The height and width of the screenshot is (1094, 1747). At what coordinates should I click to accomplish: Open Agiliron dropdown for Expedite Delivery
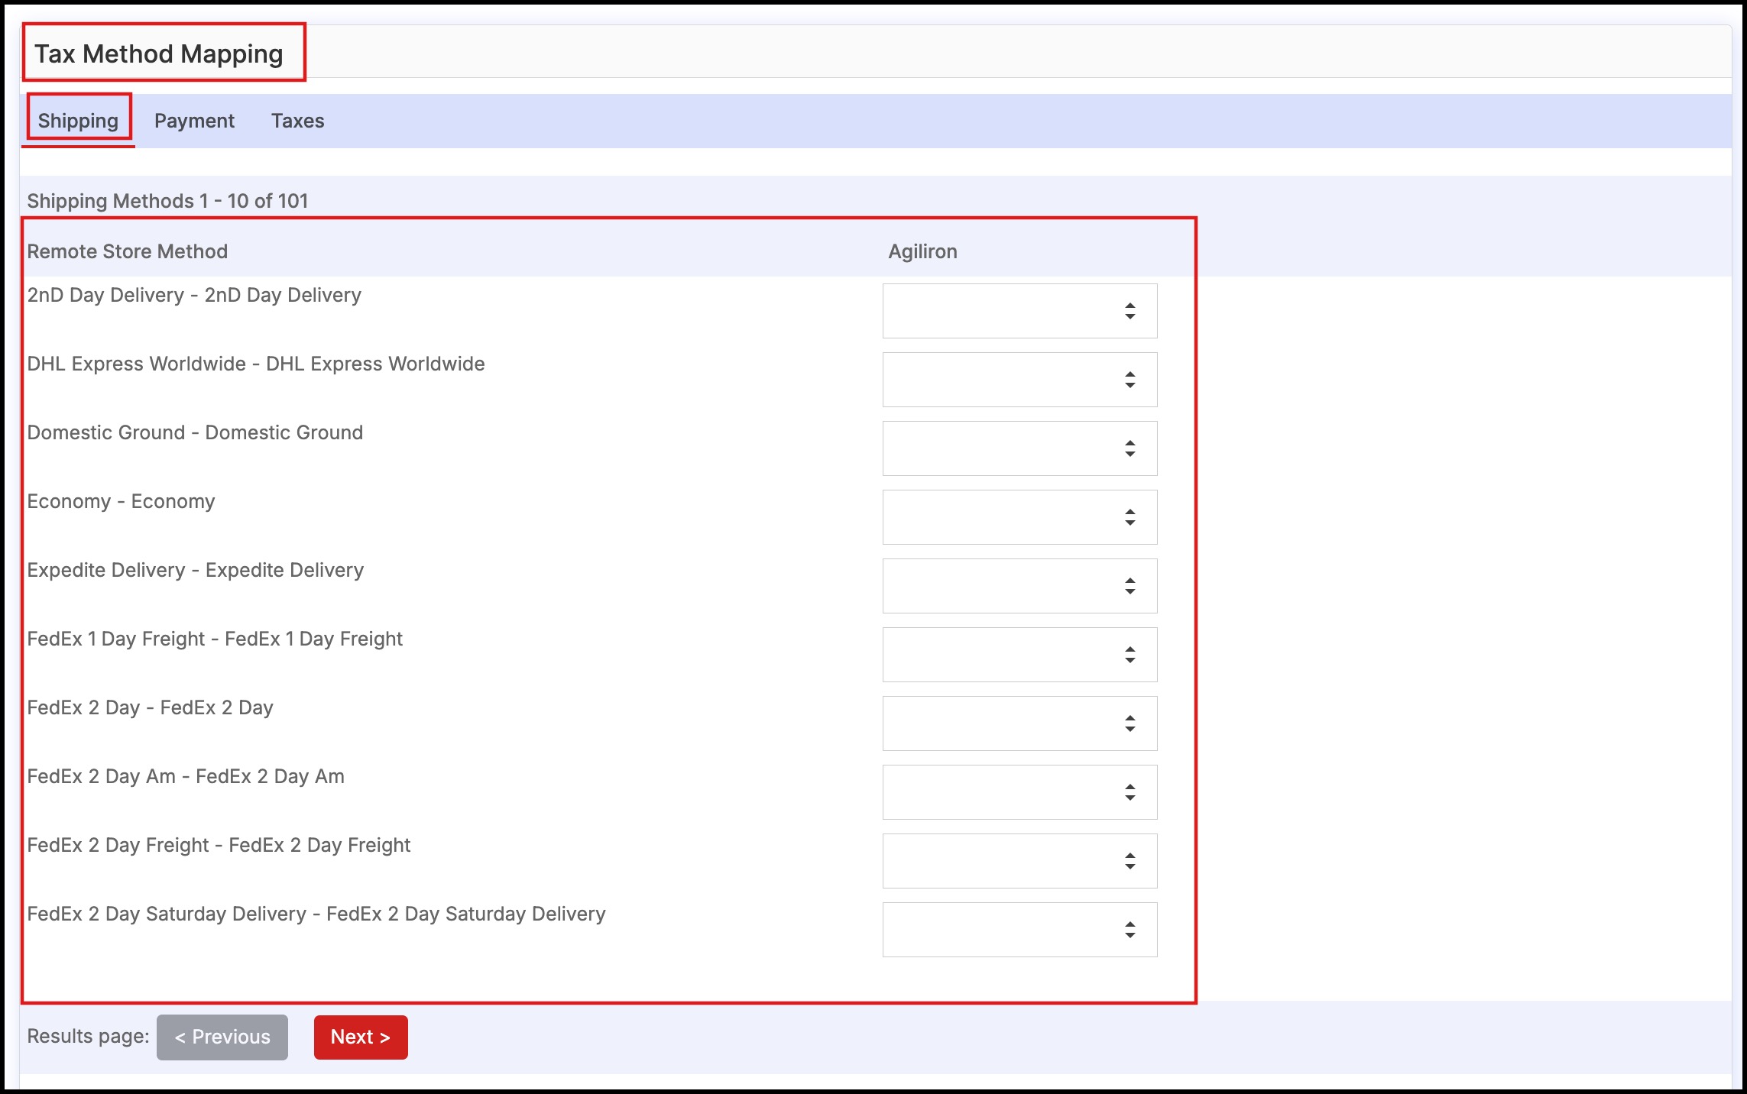(1019, 586)
